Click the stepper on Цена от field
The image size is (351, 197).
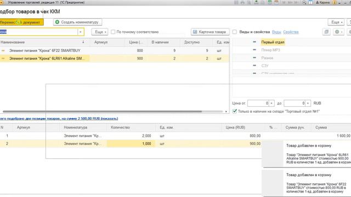coord(271,103)
